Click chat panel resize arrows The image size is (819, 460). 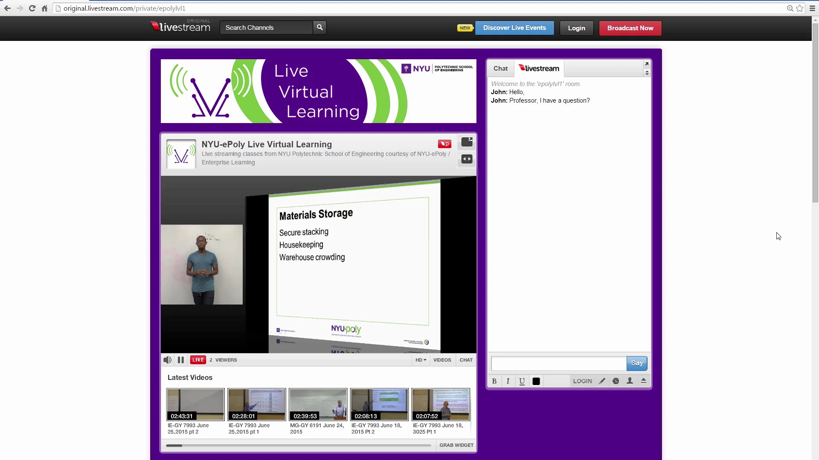[x=647, y=73]
